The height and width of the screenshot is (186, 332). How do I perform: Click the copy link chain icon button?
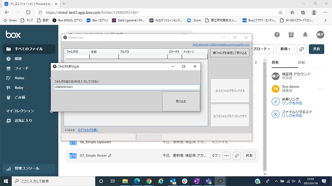tap(301, 49)
